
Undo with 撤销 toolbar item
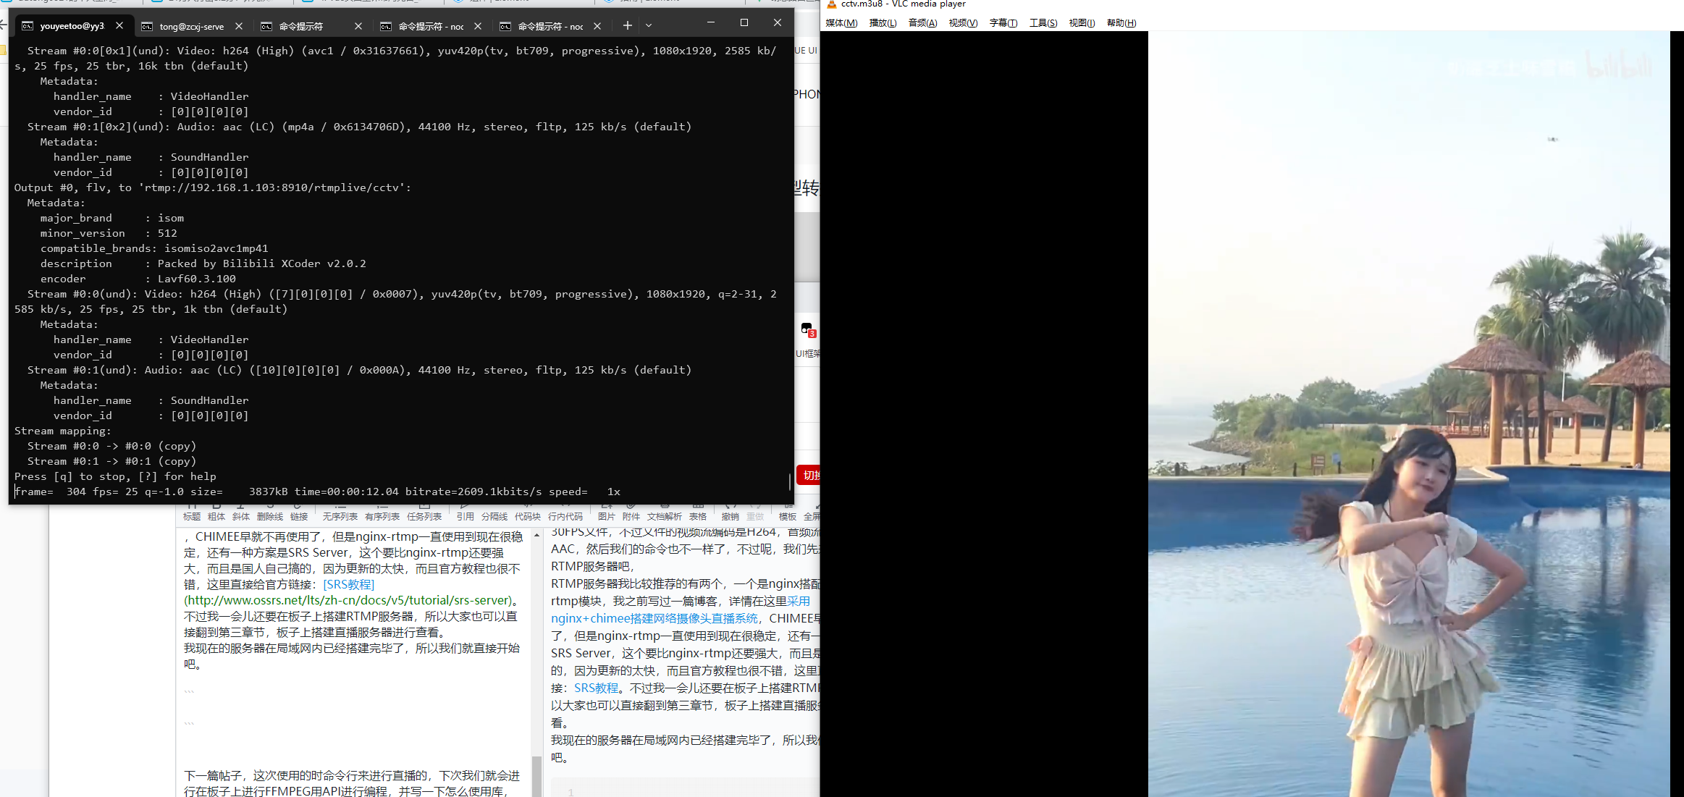point(731,512)
